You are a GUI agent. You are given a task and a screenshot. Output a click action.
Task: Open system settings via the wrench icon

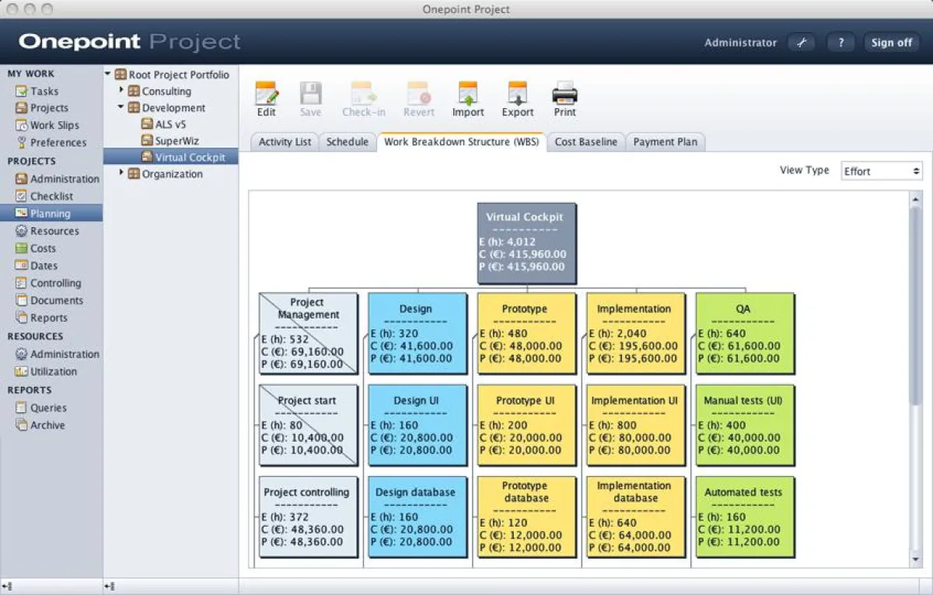coord(802,42)
